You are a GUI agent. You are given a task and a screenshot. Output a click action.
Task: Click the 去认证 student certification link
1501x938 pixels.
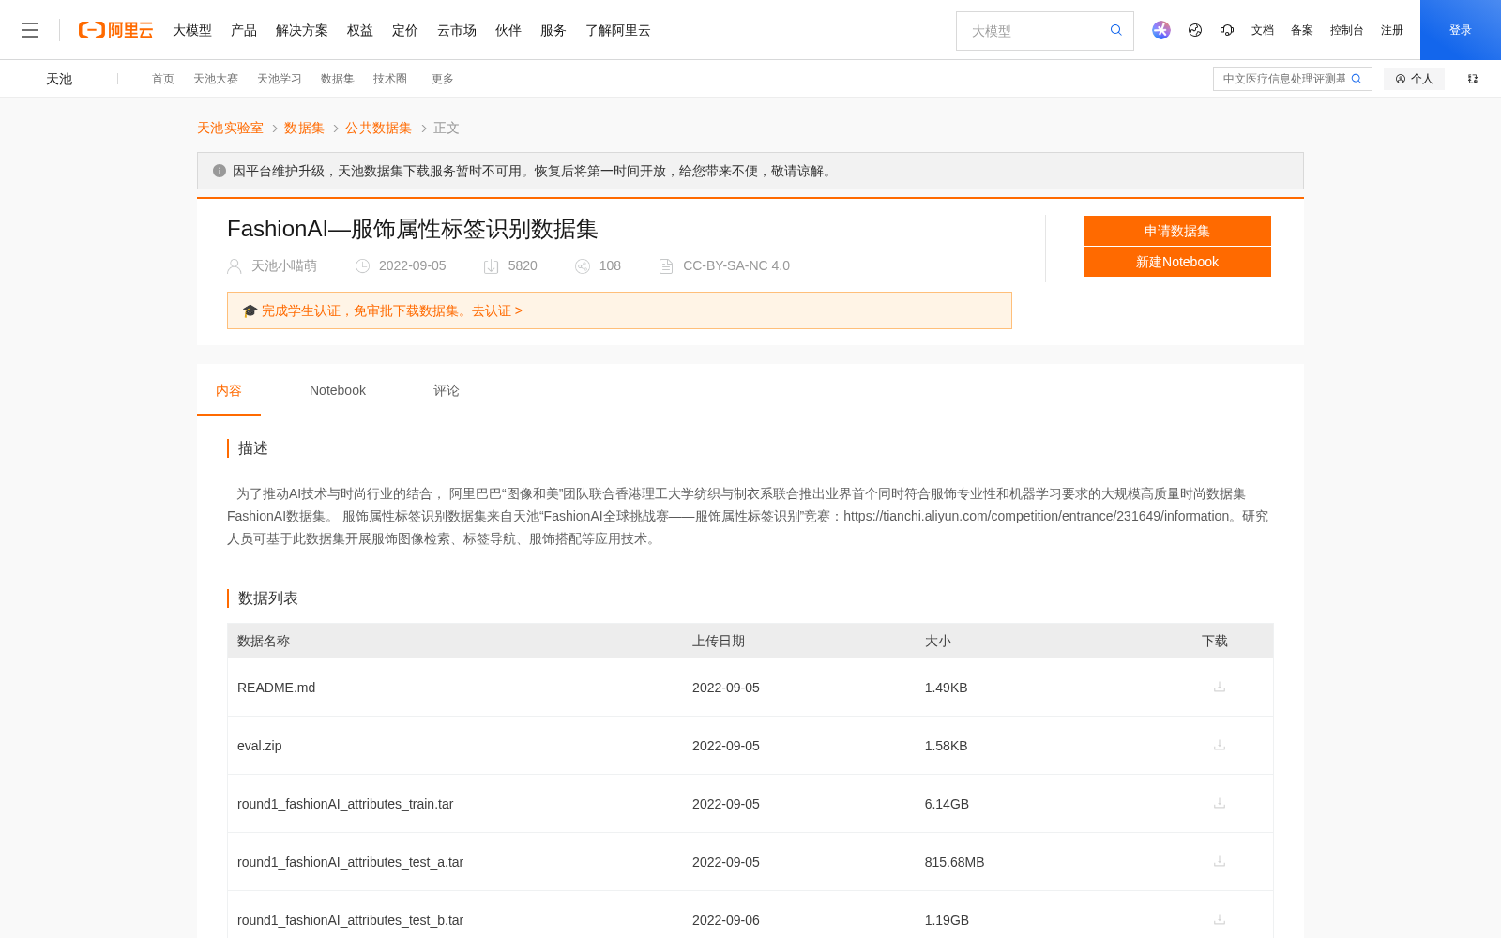[x=497, y=310]
